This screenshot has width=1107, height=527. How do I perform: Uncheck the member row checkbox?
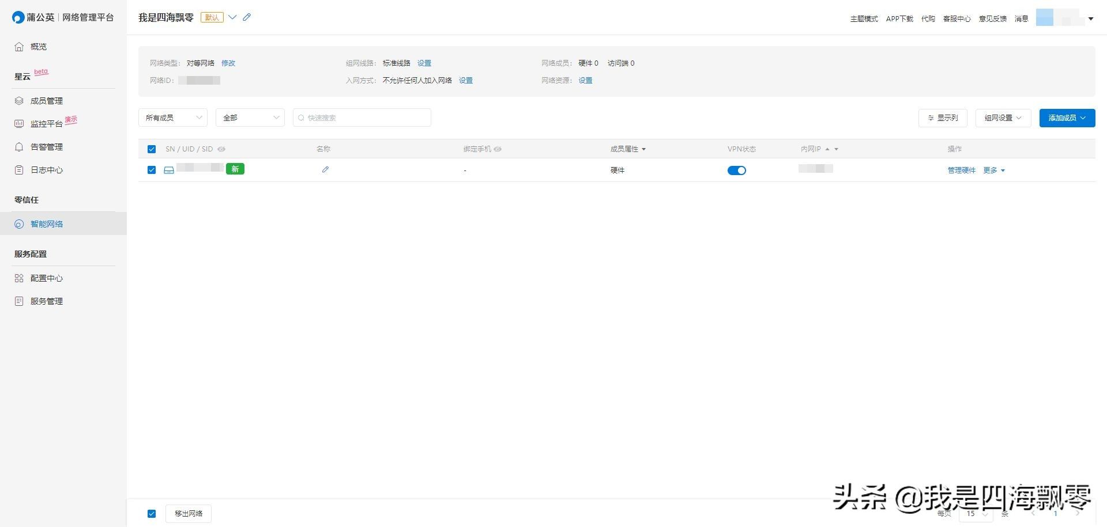[152, 170]
